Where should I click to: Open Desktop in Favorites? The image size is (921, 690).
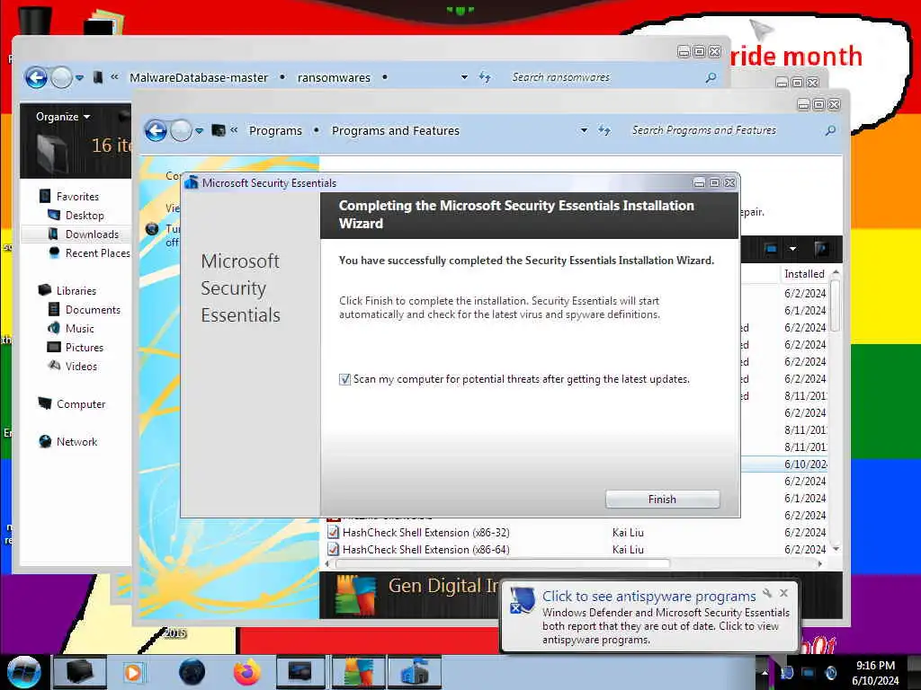pos(85,216)
